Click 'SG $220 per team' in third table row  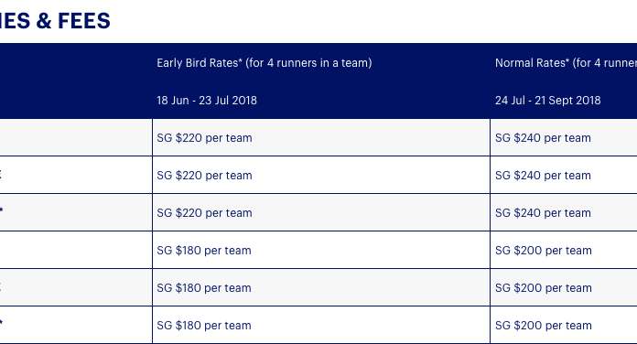(204, 213)
